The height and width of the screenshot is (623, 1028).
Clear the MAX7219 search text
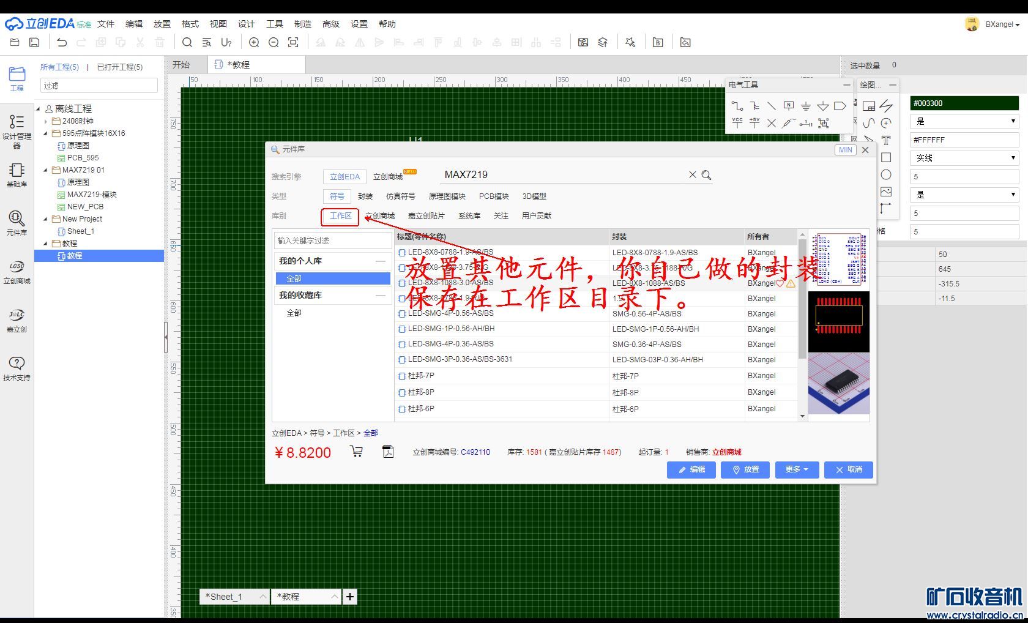pos(693,175)
